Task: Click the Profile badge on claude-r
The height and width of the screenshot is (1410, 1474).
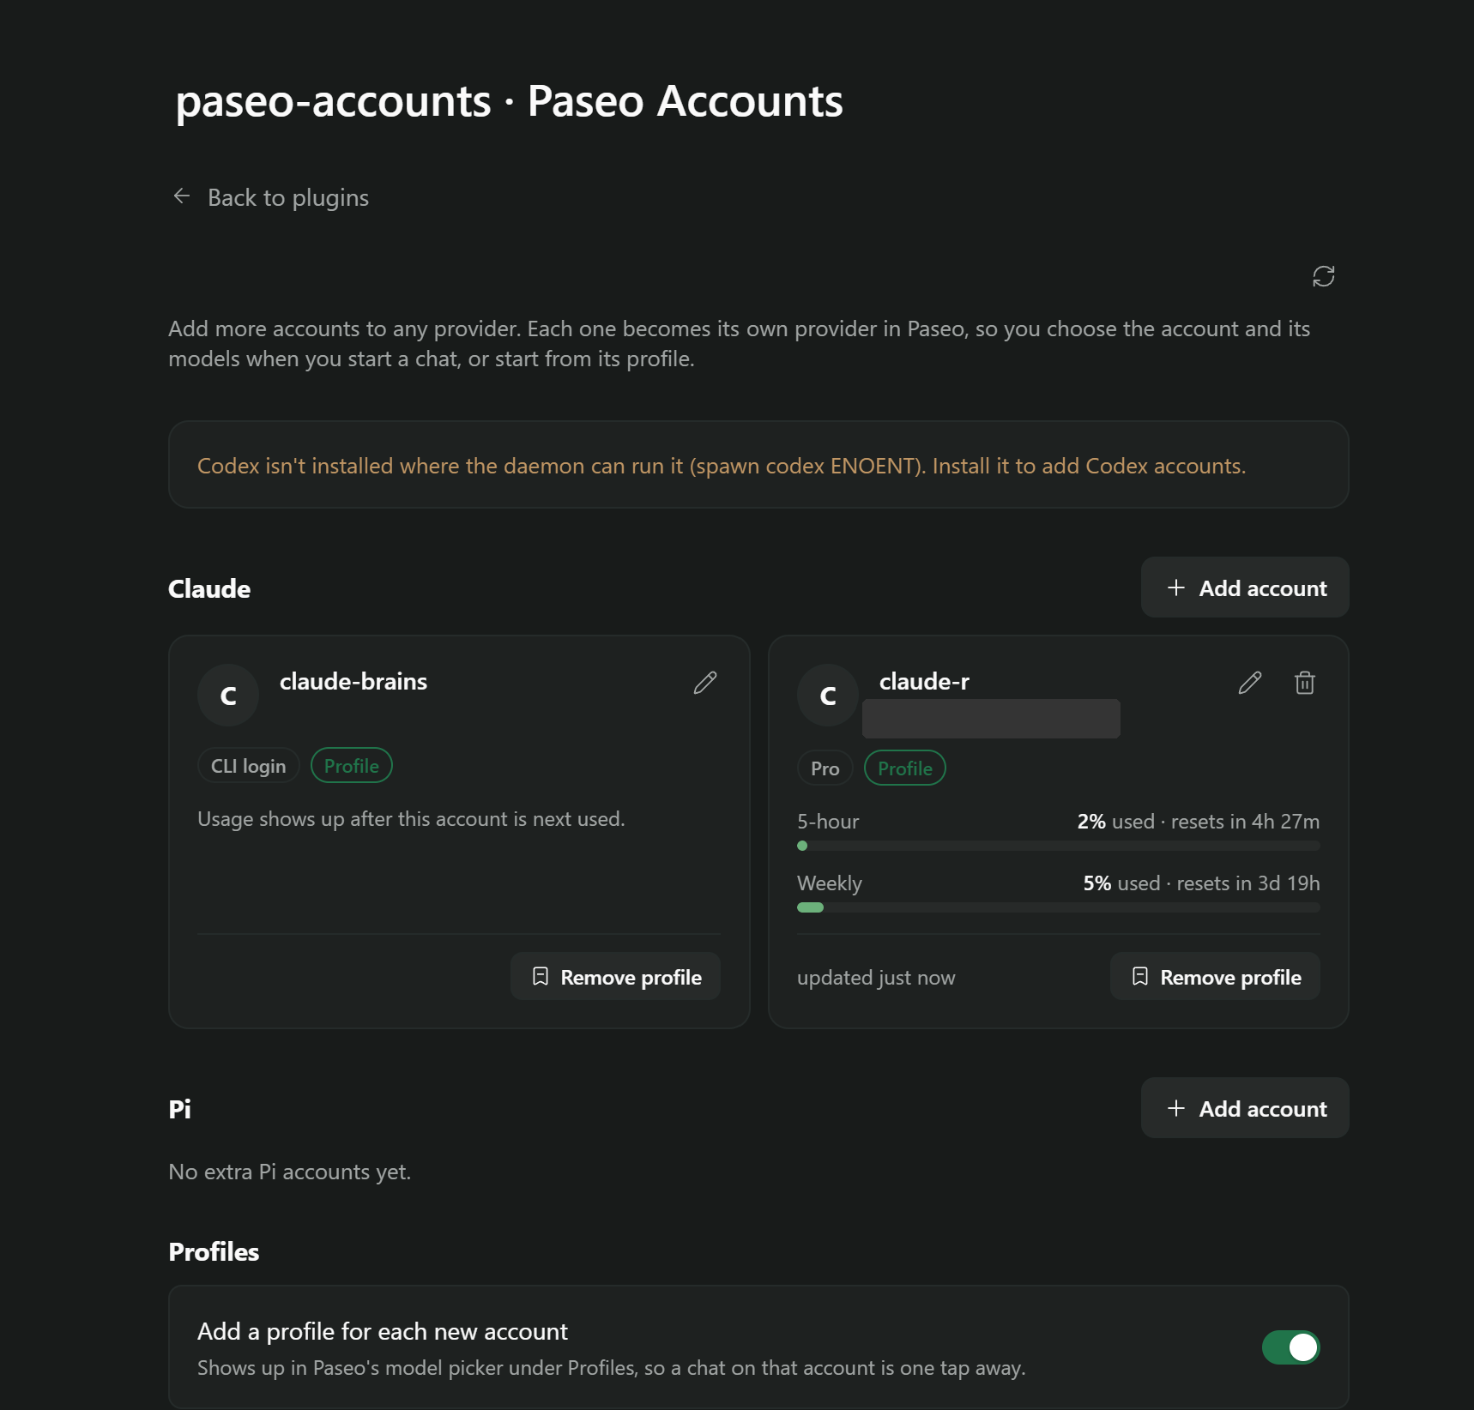Action: [x=904, y=768]
